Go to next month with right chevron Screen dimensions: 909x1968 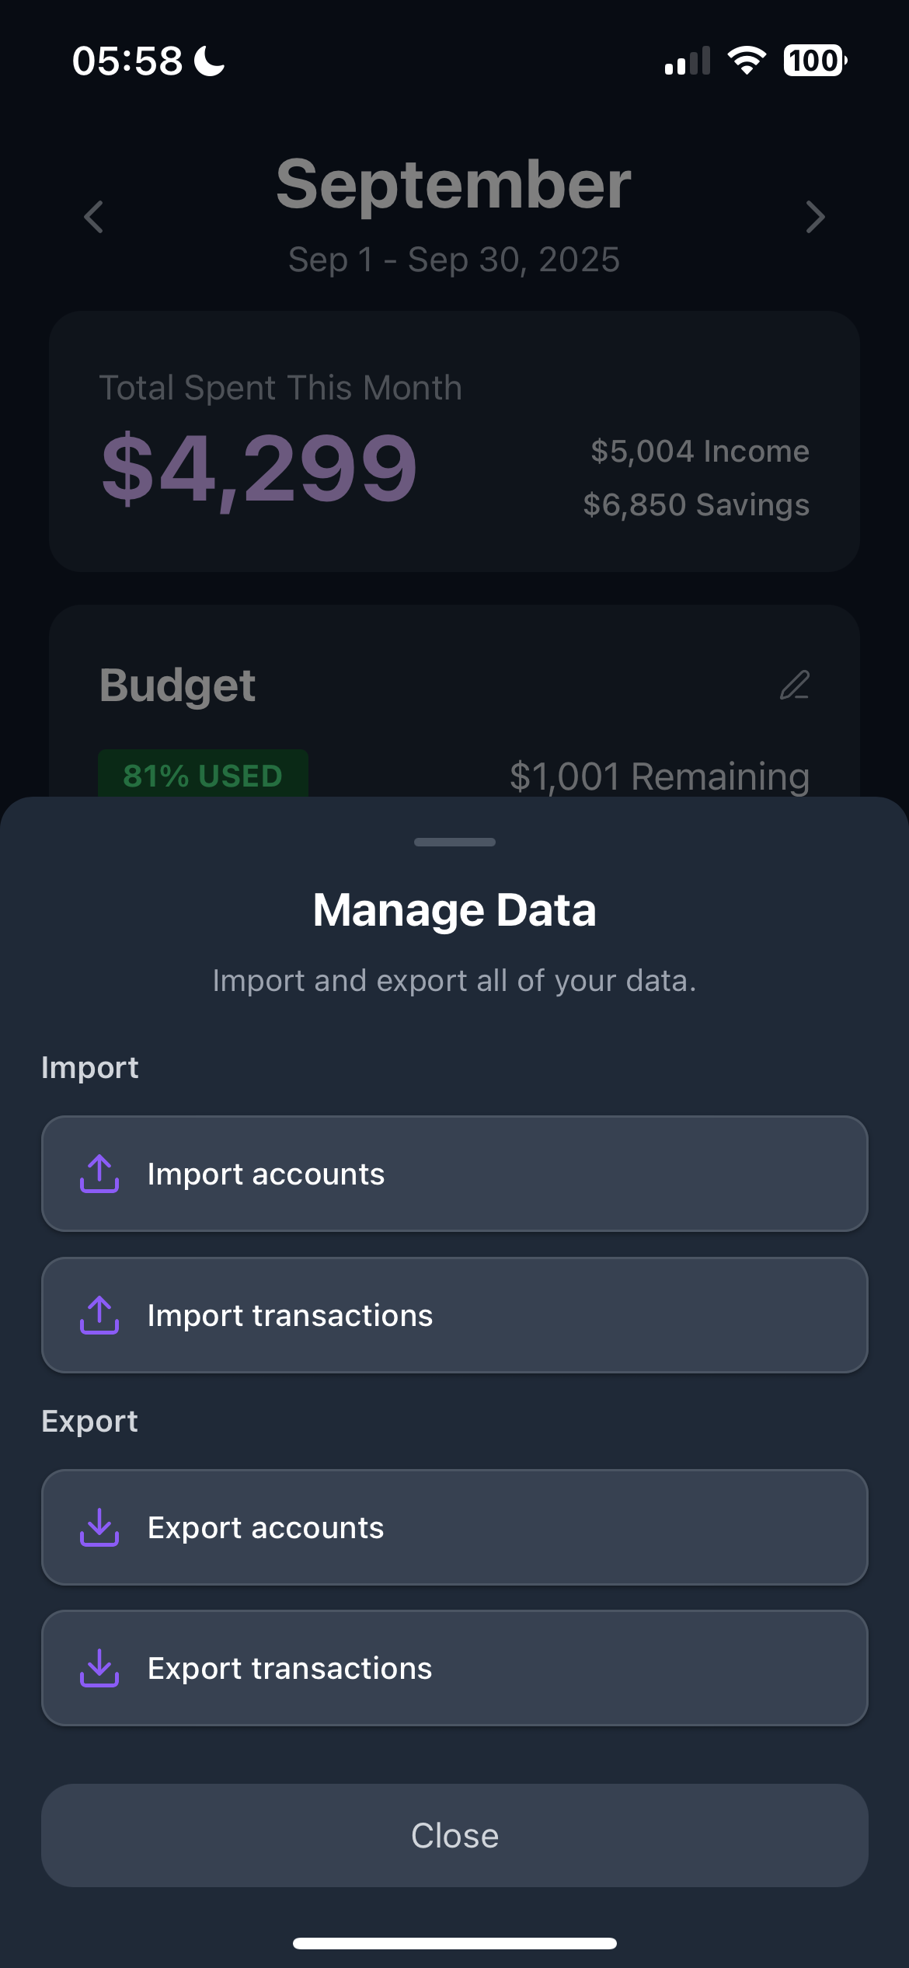[x=815, y=217]
